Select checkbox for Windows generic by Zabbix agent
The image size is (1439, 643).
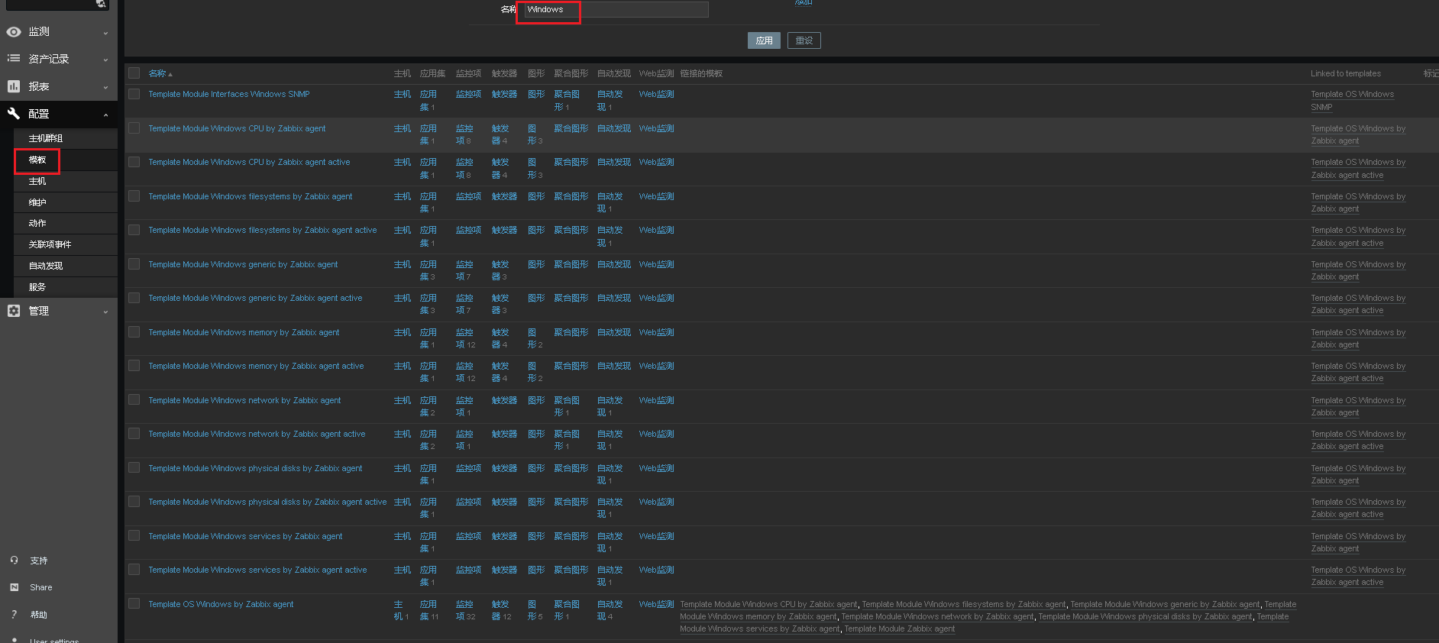pos(134,264)
